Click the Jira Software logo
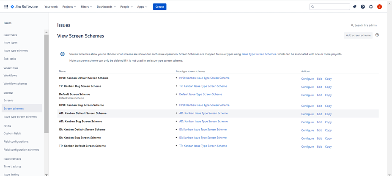Screen dimensions: 392x176 (x=24, y=7)
